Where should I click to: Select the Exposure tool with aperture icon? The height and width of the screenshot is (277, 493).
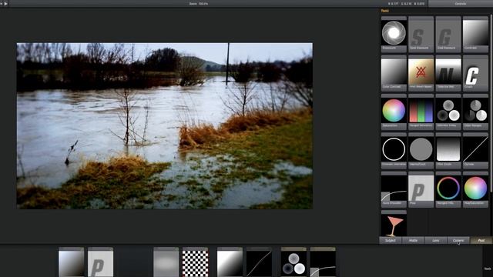point(394,35)
